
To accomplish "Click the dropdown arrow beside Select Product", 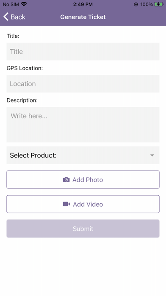I will point(152,155).
